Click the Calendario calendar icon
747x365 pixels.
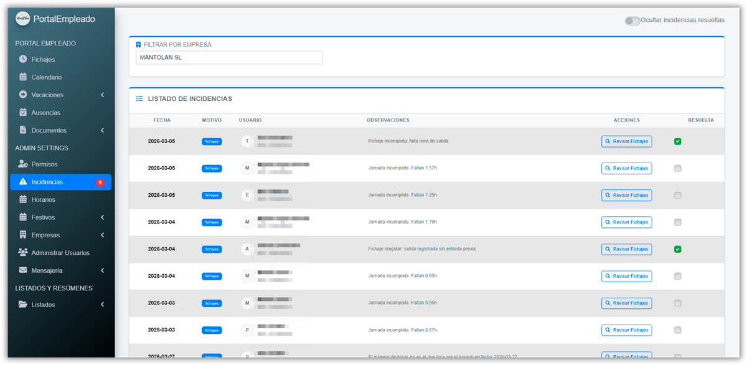(x=23, y=77)
